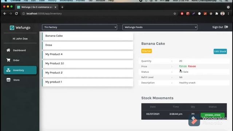The height and width of the screenshot is (131, 233).
Task: Click the 3:58:44 pm time cell
Action: pyautogui.click(x=176, y=114)
